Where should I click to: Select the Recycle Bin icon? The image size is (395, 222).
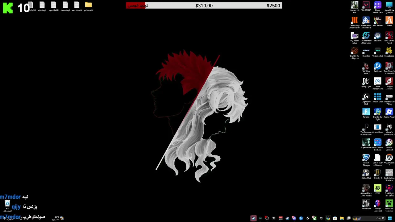tap(7, 206)
